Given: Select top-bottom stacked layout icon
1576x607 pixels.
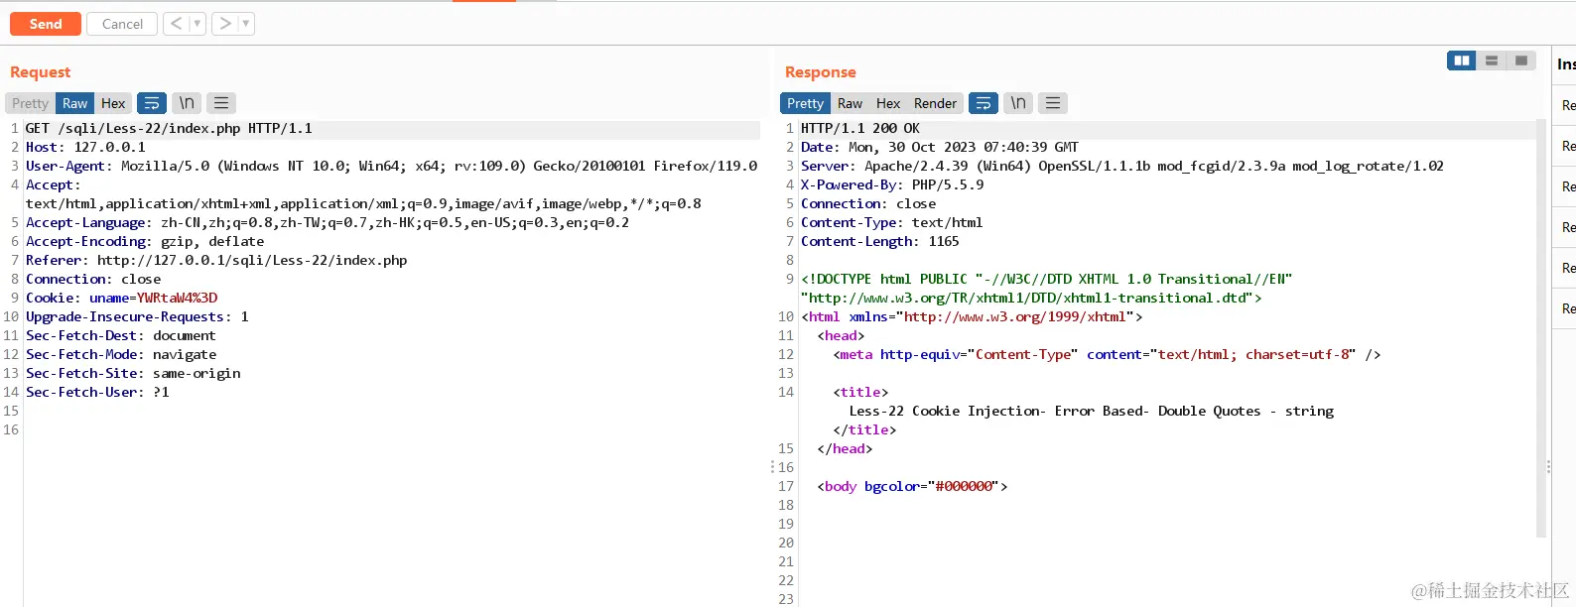Looking at the screenshot, I should pyautogui.click(x=1491, y=61).
